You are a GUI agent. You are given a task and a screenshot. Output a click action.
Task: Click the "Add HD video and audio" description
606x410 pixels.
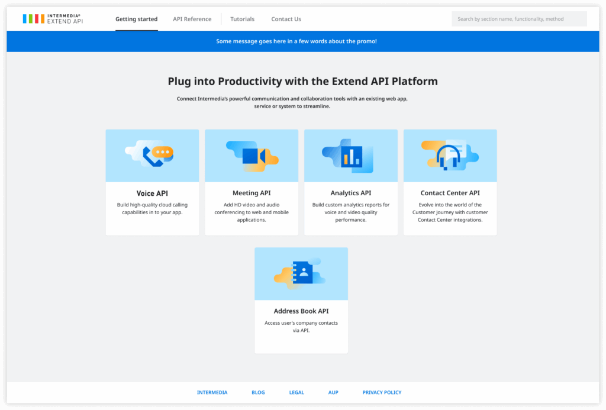252,212
